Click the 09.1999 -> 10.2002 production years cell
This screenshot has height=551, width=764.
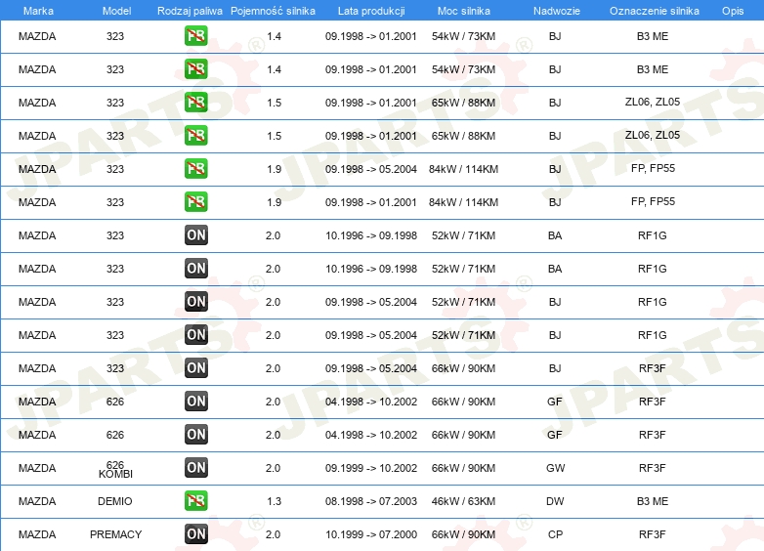click(x=371, y=468)
